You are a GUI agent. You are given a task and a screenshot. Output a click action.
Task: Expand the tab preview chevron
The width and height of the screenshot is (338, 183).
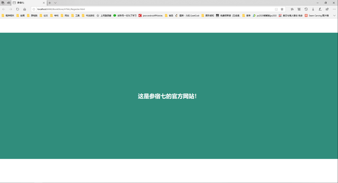[x=55, y=3]
